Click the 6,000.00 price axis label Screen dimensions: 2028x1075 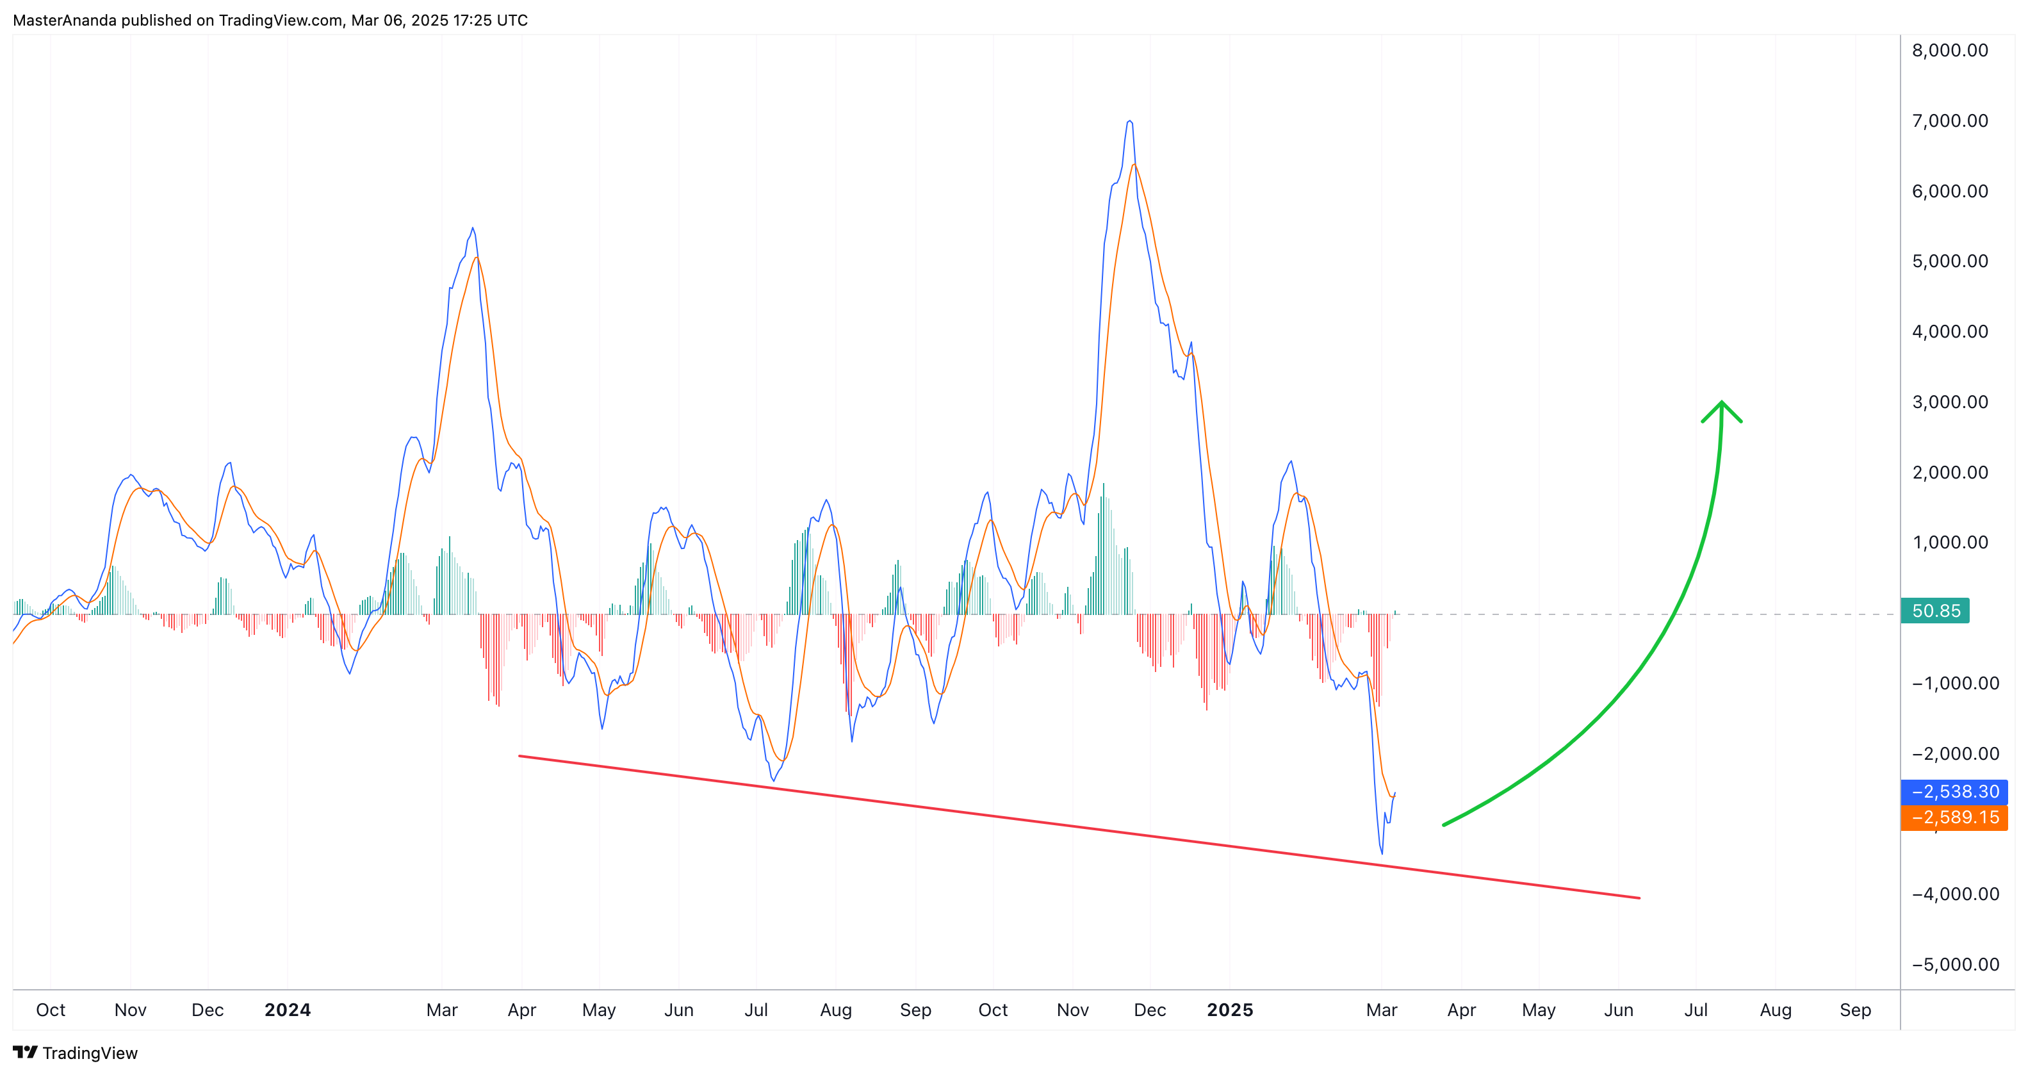click(x=1950, y=192)
